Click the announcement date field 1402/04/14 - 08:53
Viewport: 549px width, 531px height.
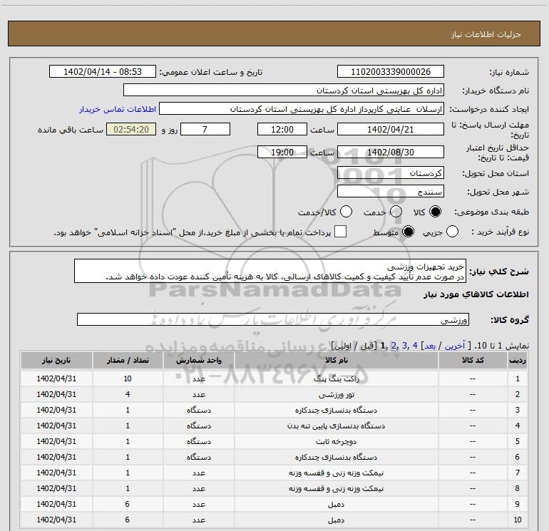(x=103, y=72)
